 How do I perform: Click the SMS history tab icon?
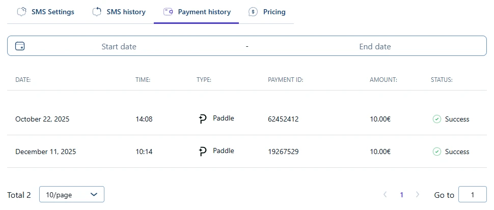97,12
